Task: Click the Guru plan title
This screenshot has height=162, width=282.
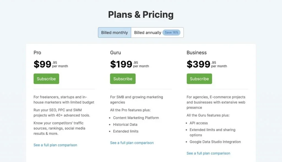Action: point(115,52)
